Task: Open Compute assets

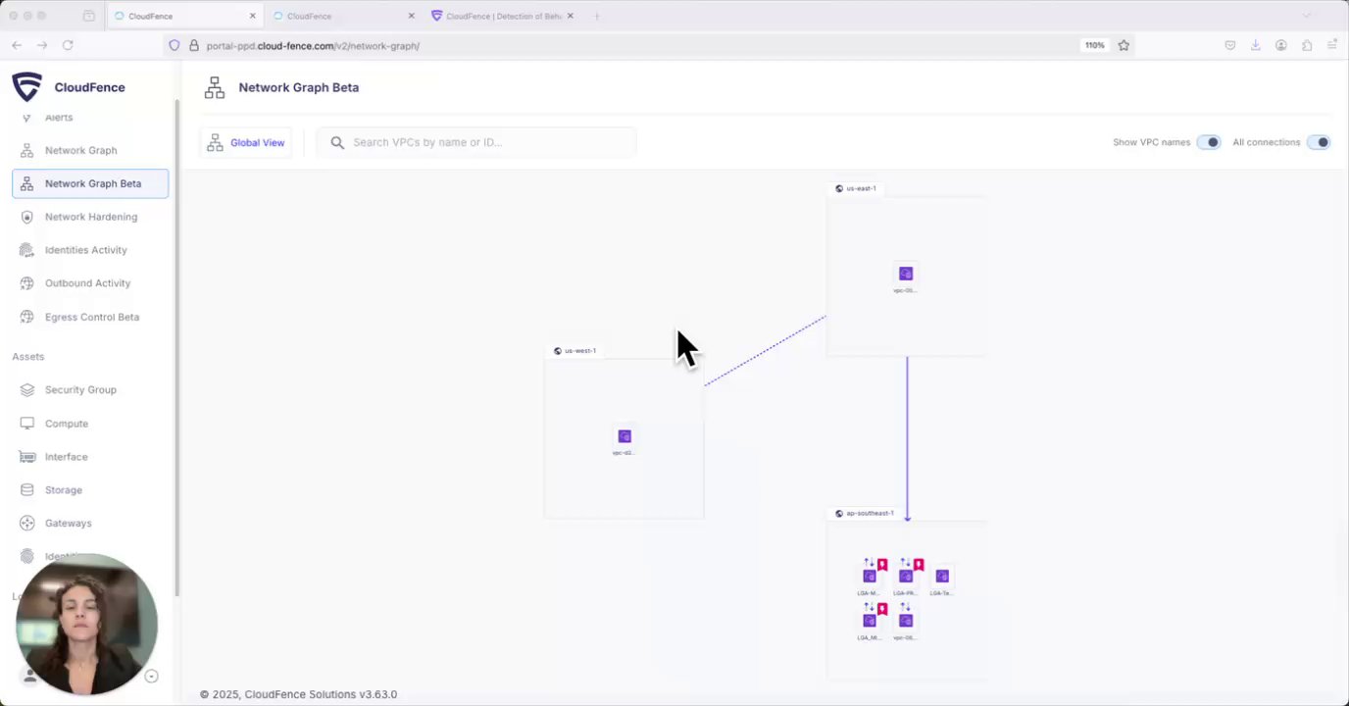Action: click(x=90, y=424)
